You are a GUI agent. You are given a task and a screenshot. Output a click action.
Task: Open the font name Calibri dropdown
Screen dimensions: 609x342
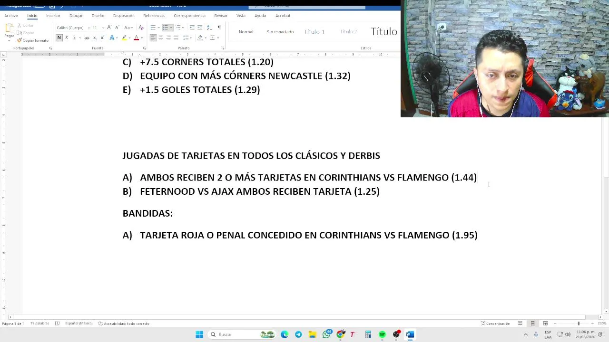pos(88,28)
